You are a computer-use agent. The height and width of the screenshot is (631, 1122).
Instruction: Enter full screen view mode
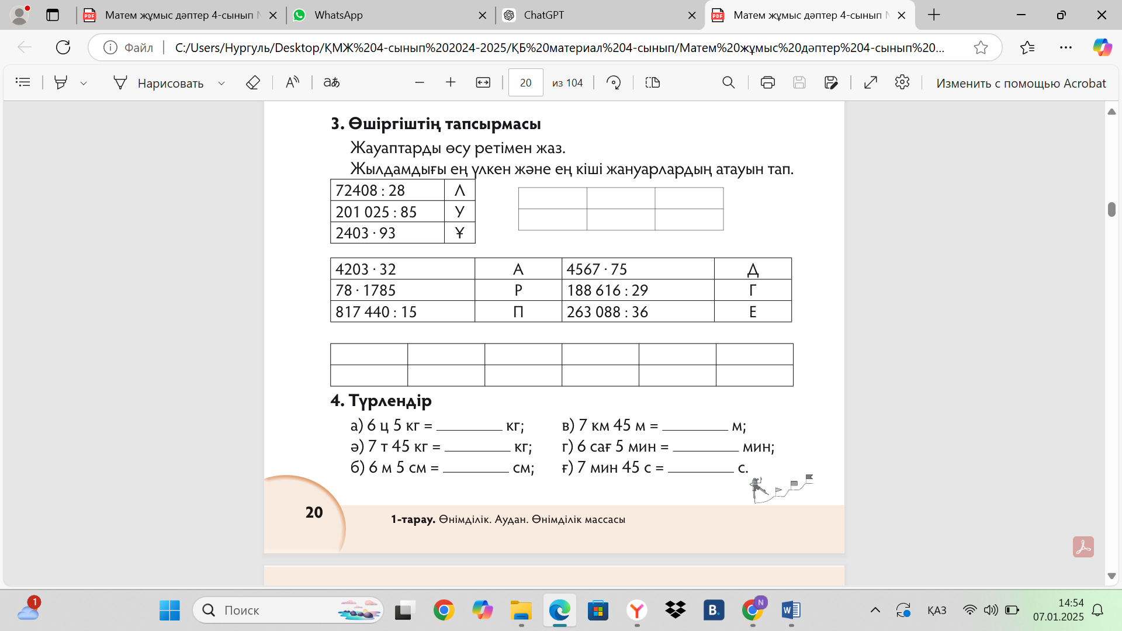tap(870, 82)
